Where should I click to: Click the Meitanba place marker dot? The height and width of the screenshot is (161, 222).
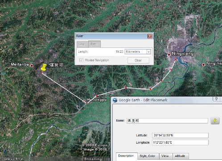click(x=32, y=65)
